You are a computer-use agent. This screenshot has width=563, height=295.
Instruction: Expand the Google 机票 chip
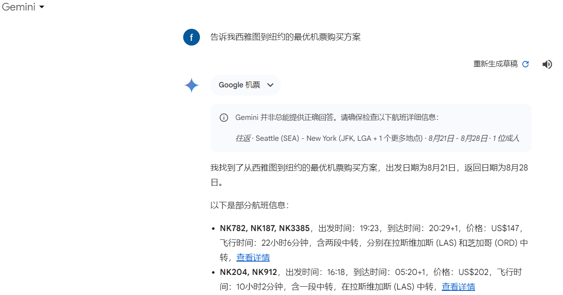[x=246, y=85]
